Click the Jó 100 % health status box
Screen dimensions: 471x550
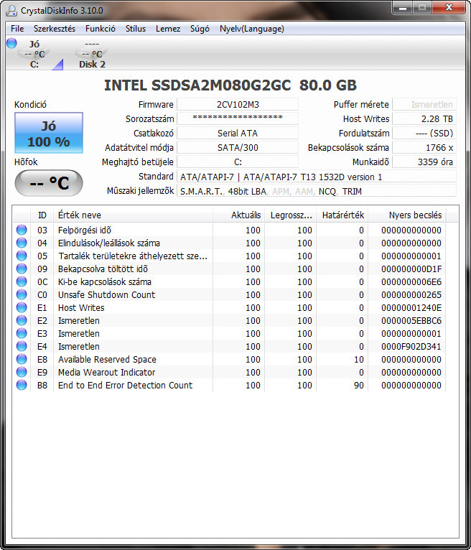click(49, 133)
